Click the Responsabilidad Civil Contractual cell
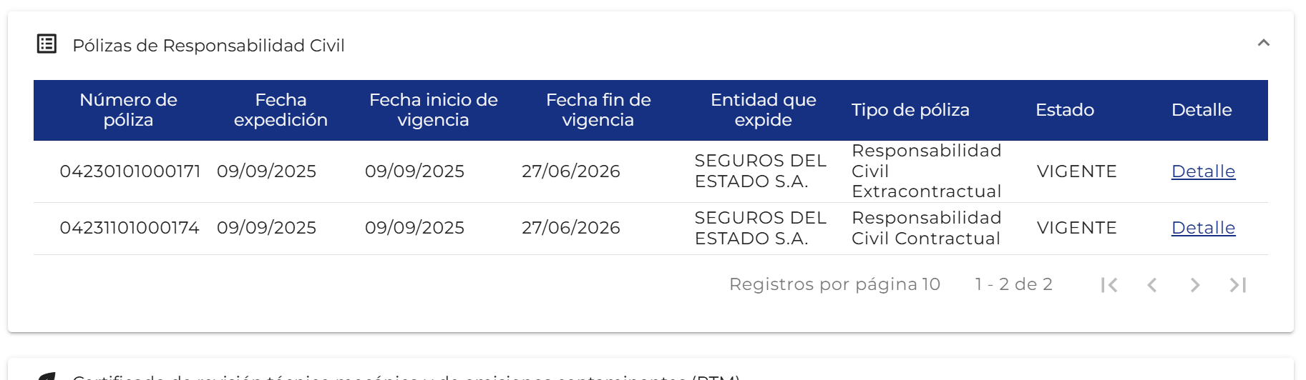Image resolution: width=1306 pixels, height=380 pixels. click(x=926, y=228)
